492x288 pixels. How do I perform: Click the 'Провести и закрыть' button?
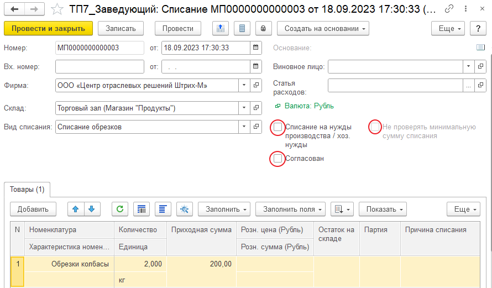48,28
